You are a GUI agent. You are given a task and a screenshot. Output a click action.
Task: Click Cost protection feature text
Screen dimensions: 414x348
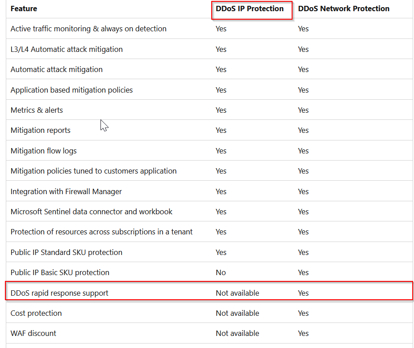[x=36, y=313]
